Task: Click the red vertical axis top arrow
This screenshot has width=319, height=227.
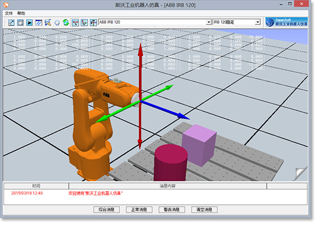Action: tap(140, 50)
